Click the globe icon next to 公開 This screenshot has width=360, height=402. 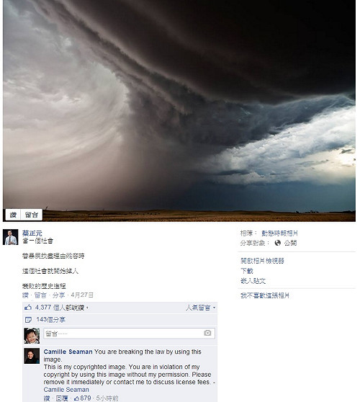click(x=277, y=243)
